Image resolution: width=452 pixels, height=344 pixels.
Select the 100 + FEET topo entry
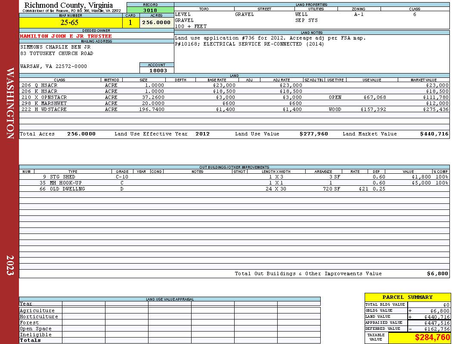pos(191,27)
